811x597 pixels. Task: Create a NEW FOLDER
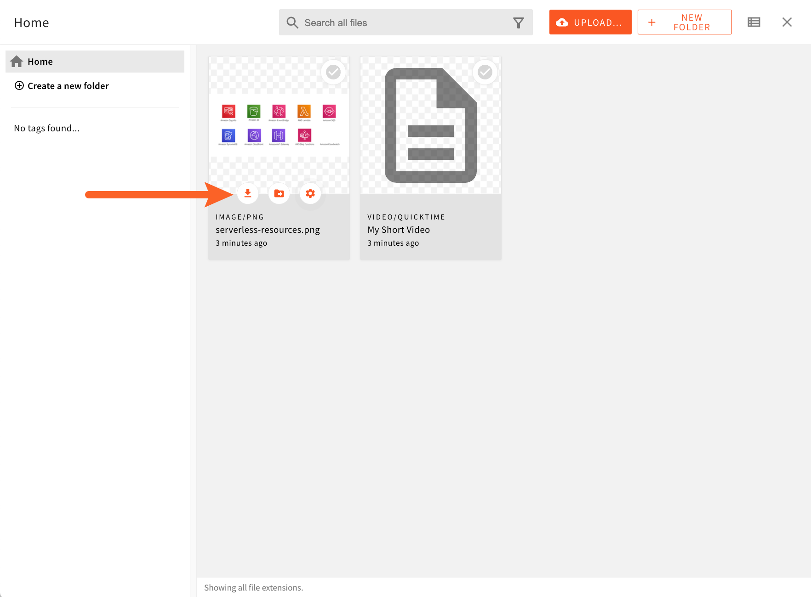(685, 22)
